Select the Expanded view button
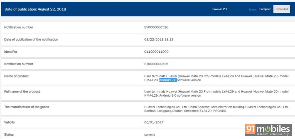The image size is (295, 139). pyautogui.click(x=282, y=9)
